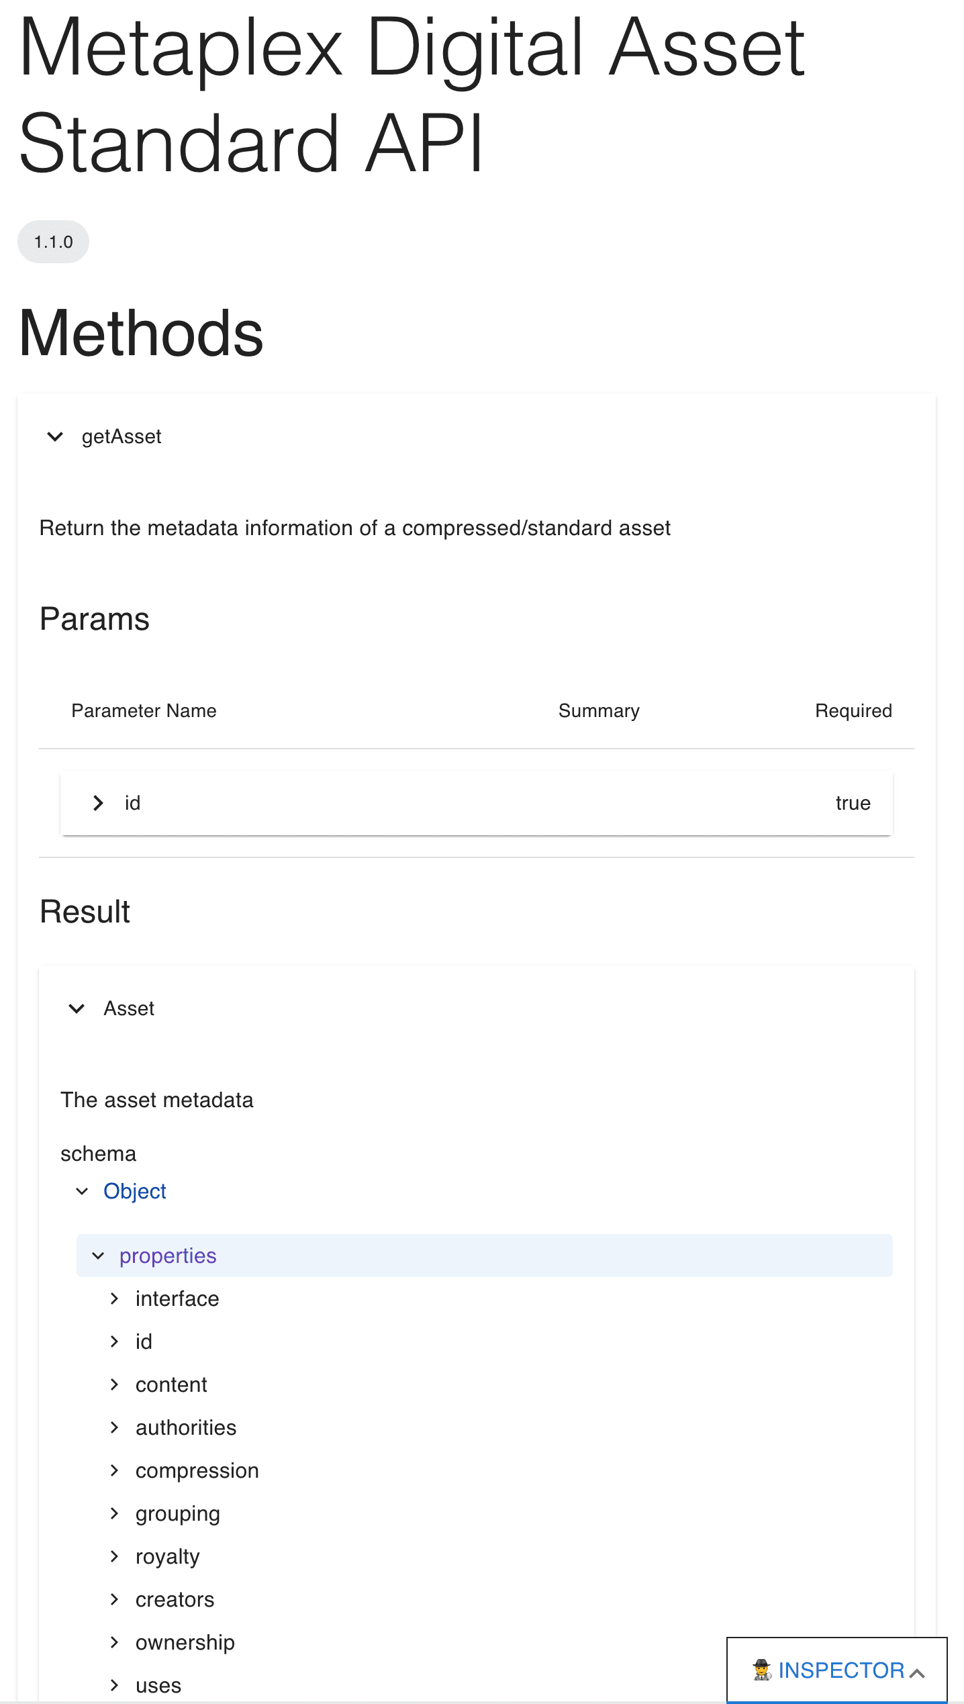Click the 1.1.0 version chip
Image resolution: width=964 pixels, height=1704 pixels.
54,242
